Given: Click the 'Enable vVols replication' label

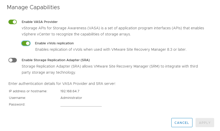Looking at the screenshot, I should [54, 43].
